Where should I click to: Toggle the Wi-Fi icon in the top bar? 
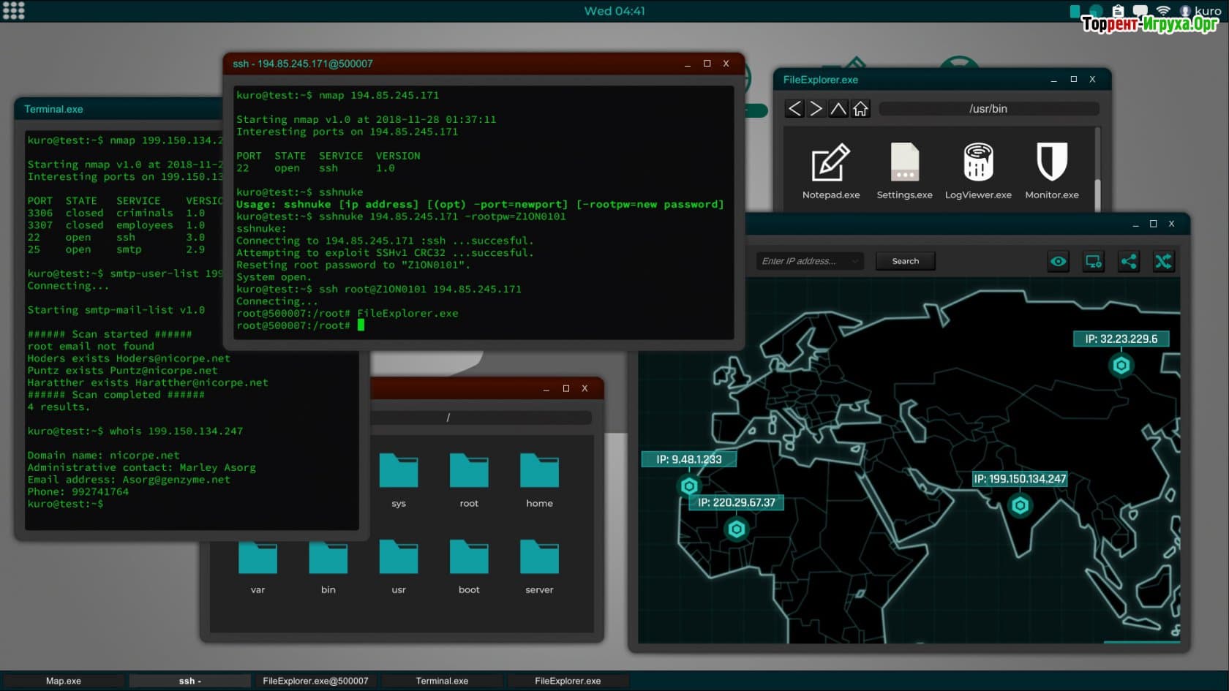click(1163, 11)
